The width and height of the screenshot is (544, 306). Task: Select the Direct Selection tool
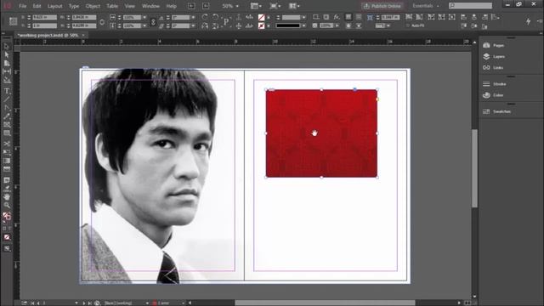[x=7, y=54]
